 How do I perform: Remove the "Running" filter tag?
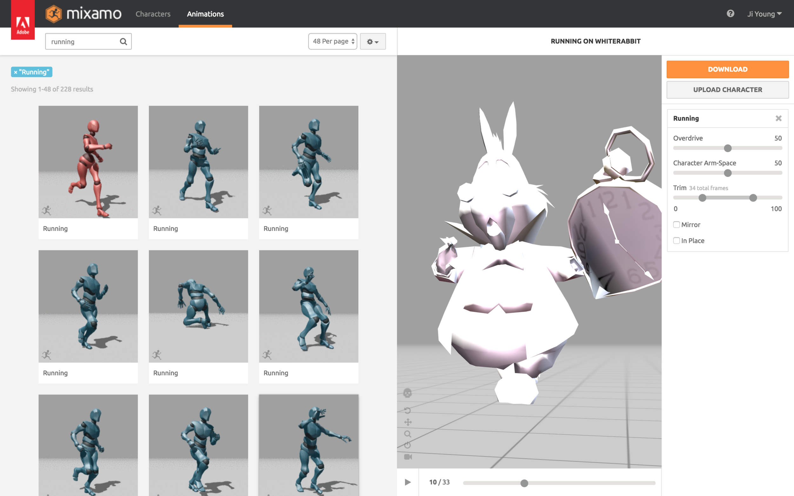pos(16,72)
